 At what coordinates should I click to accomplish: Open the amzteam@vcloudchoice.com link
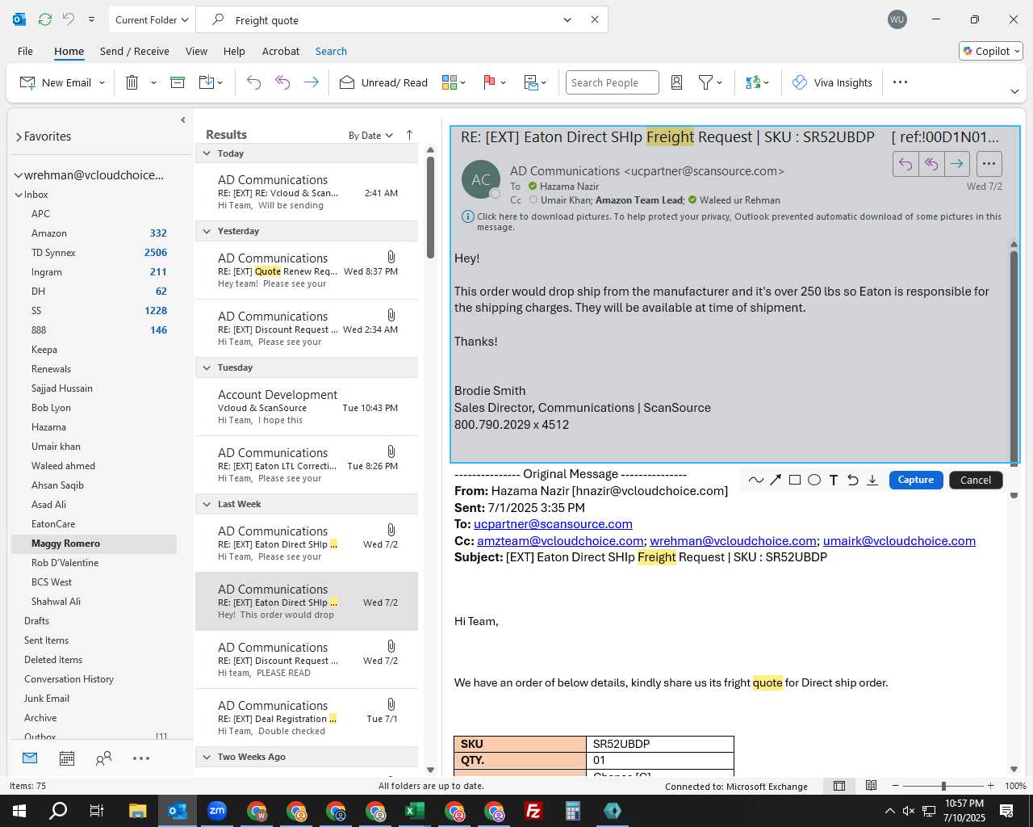pos(560,541)
